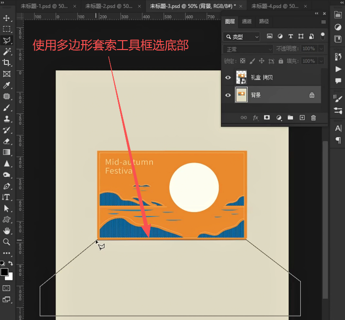Open the Edit Toolbar three-dots menu
Viewport: 345px width, 320px height.
[6, 253]
